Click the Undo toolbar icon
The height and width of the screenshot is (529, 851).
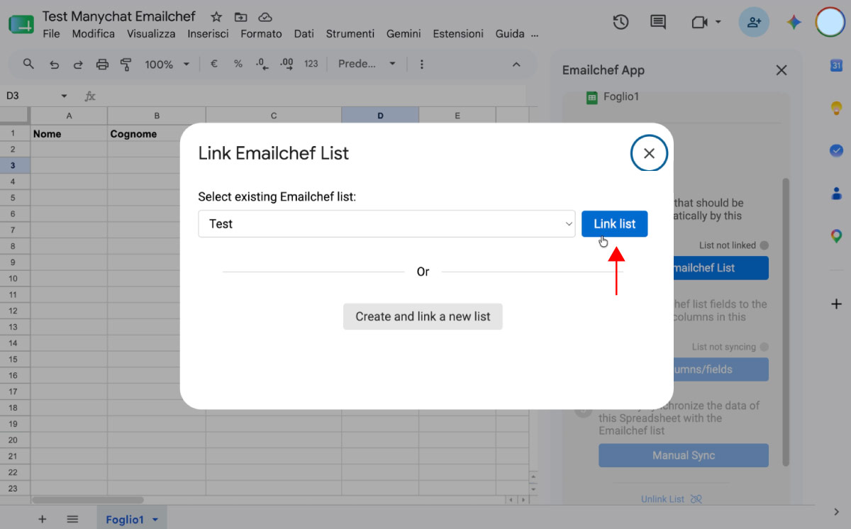tap(54, 64)
